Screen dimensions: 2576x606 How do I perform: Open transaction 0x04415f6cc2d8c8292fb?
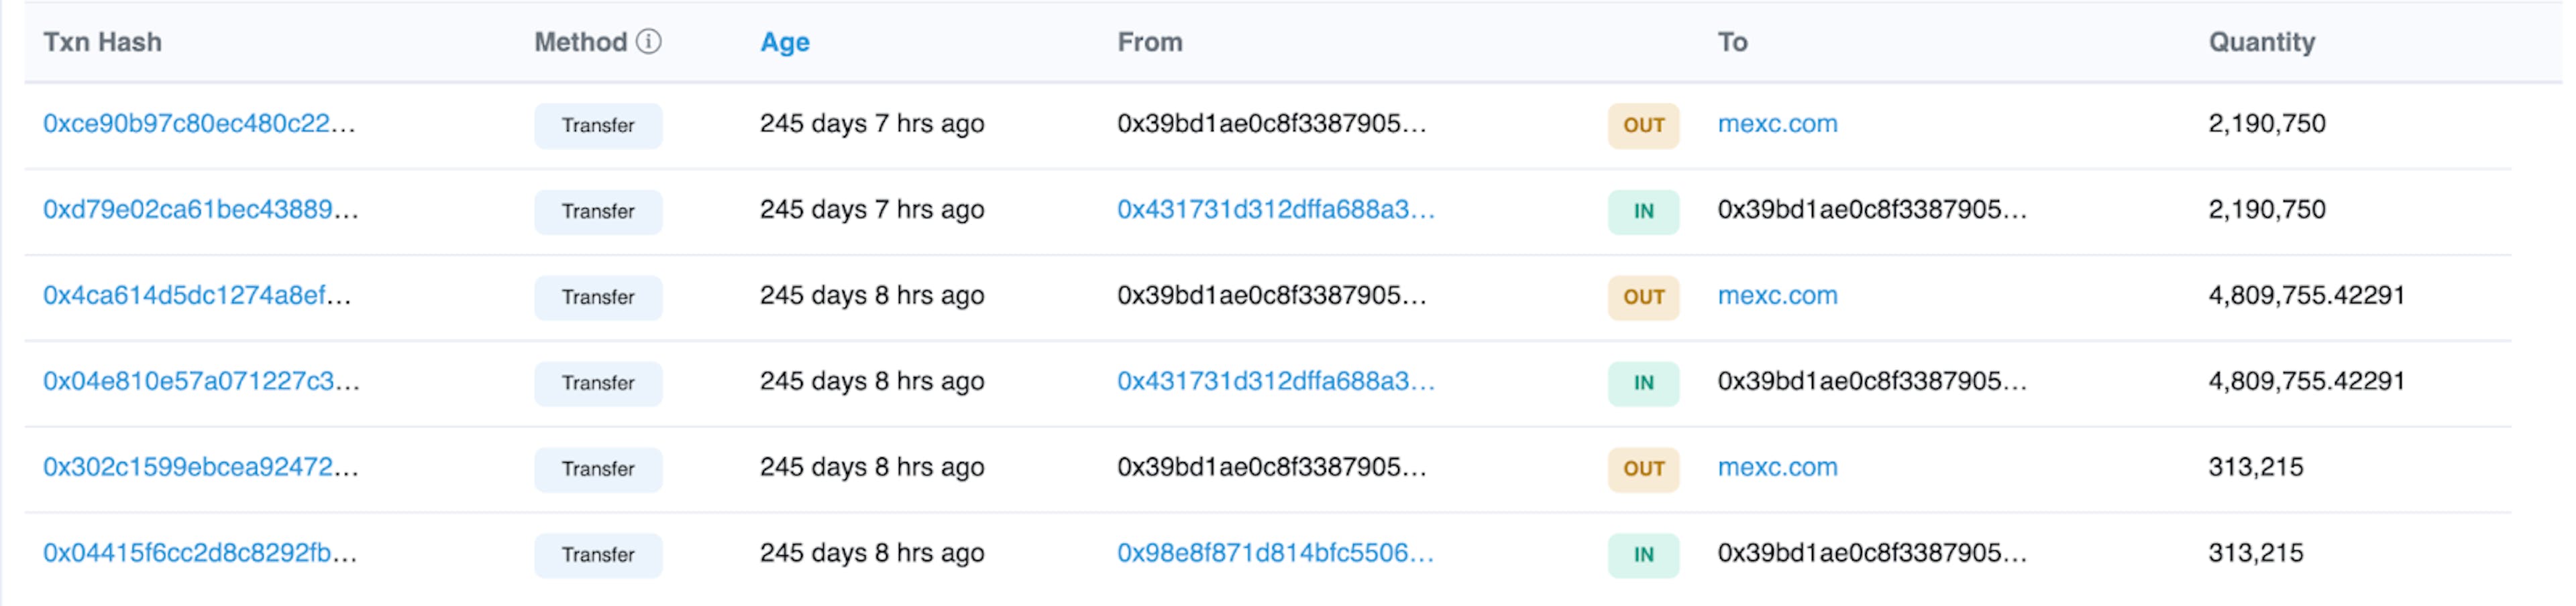click(x=200, y=553)
